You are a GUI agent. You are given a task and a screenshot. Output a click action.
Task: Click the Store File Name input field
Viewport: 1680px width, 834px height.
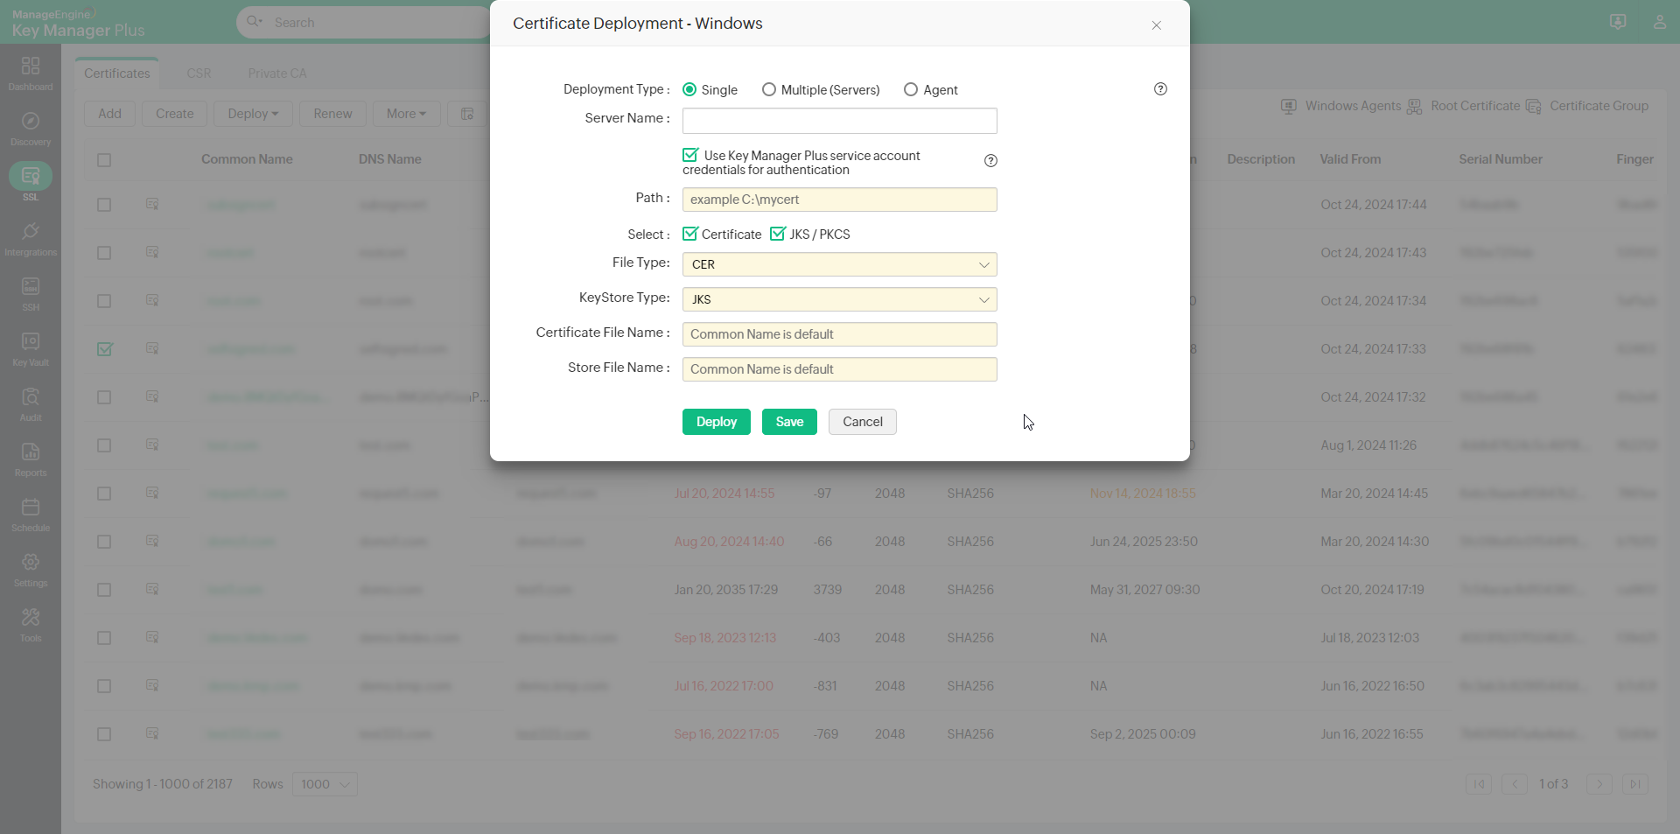tap(840, 369)
